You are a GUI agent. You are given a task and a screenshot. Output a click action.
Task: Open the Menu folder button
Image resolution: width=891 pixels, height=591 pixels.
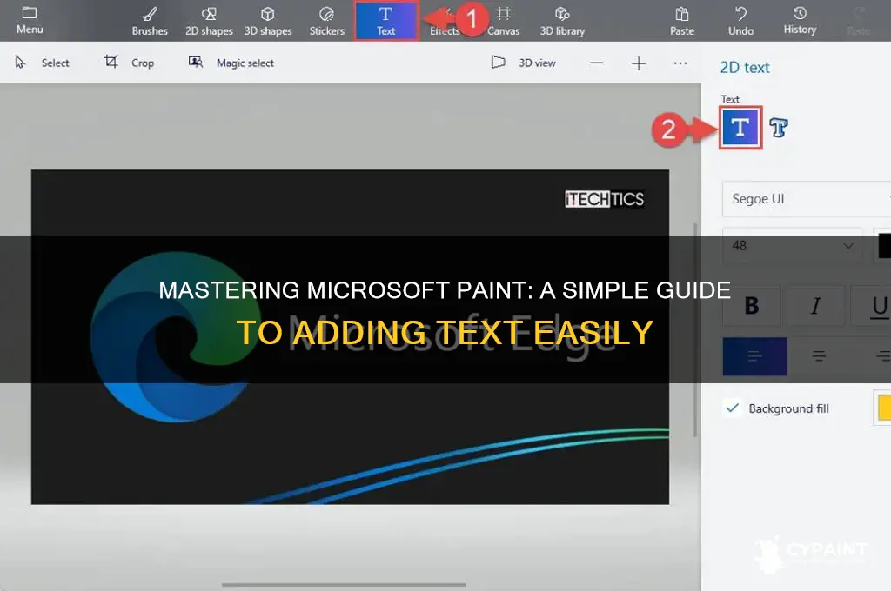(30, 21)
